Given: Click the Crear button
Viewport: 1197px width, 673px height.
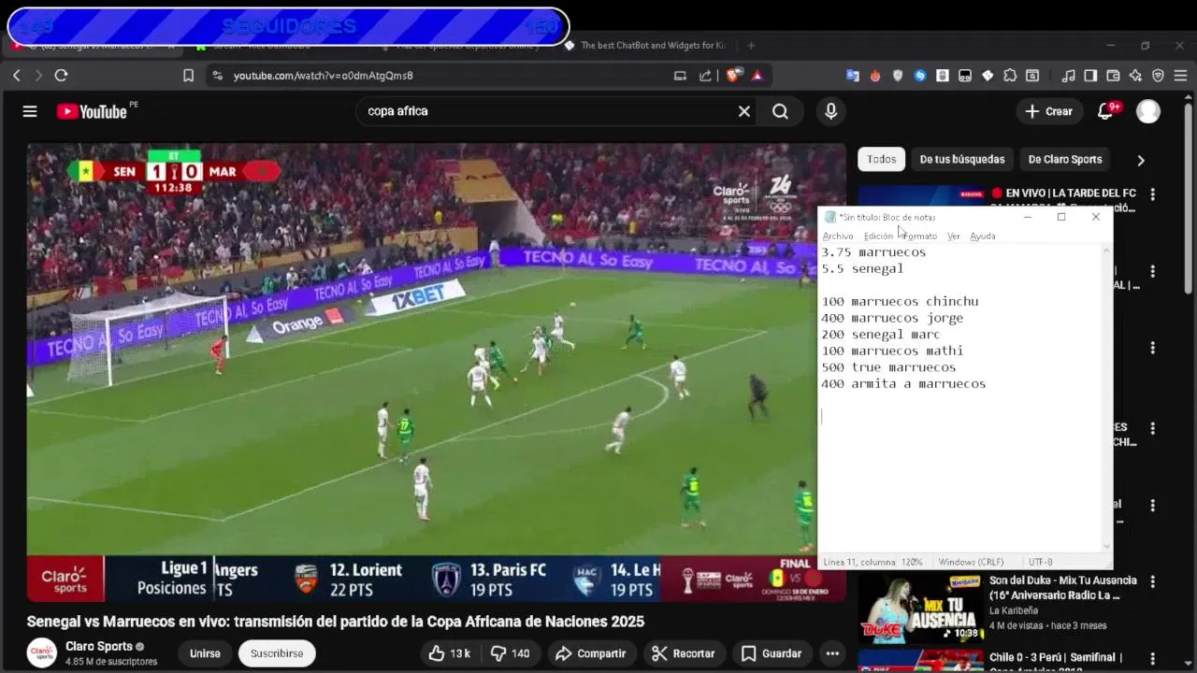Looking at the screenshot, I should click(1048, 111).
